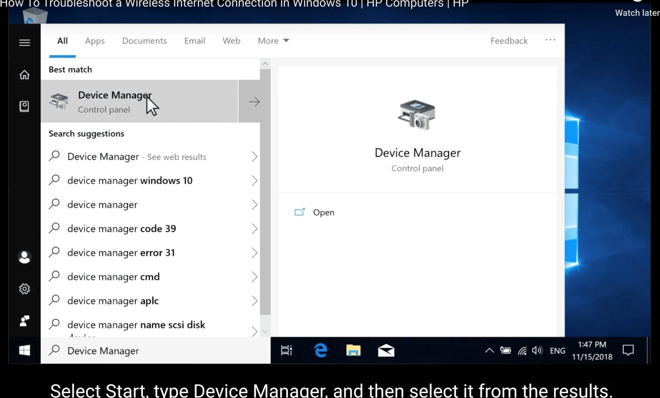Expand 'Device Manager - See web results' chevron

[x=254, y=157]
